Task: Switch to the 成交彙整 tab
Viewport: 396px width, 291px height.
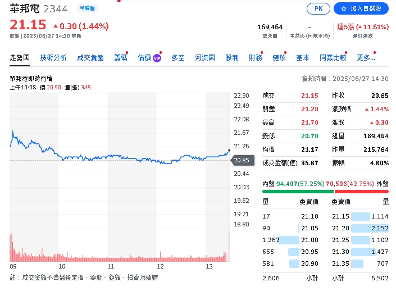Action: point(90,58)
